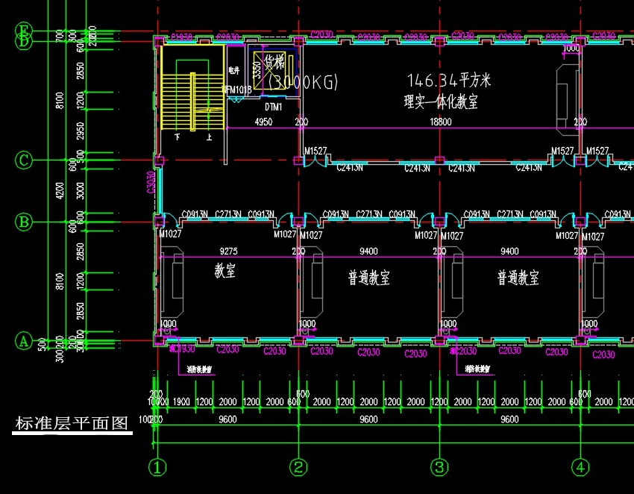The height and width of the screenshot is (494, 634).
Task: Click axis bubble number 3
Action: (x=439, y=469)
